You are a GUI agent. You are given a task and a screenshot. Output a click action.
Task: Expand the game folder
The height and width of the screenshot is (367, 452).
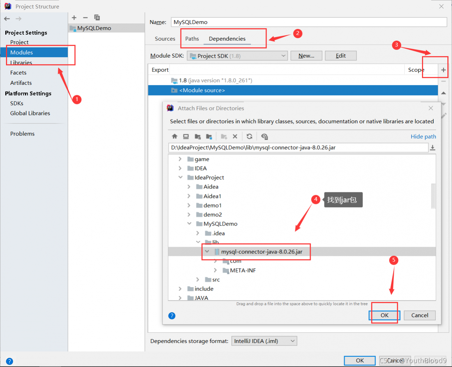click(180, 159)
